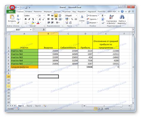The image size is (141, 117).
Task: Click the increase indent icon
Action: [x=52, y=23]
